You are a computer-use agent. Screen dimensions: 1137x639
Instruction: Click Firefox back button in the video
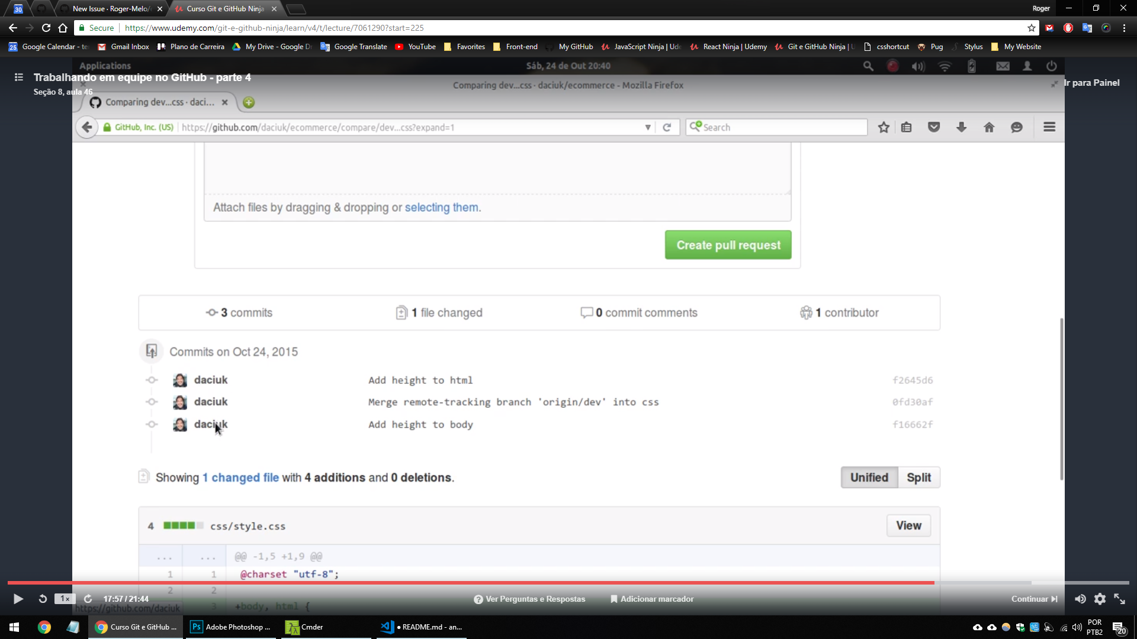coord(87,127)
